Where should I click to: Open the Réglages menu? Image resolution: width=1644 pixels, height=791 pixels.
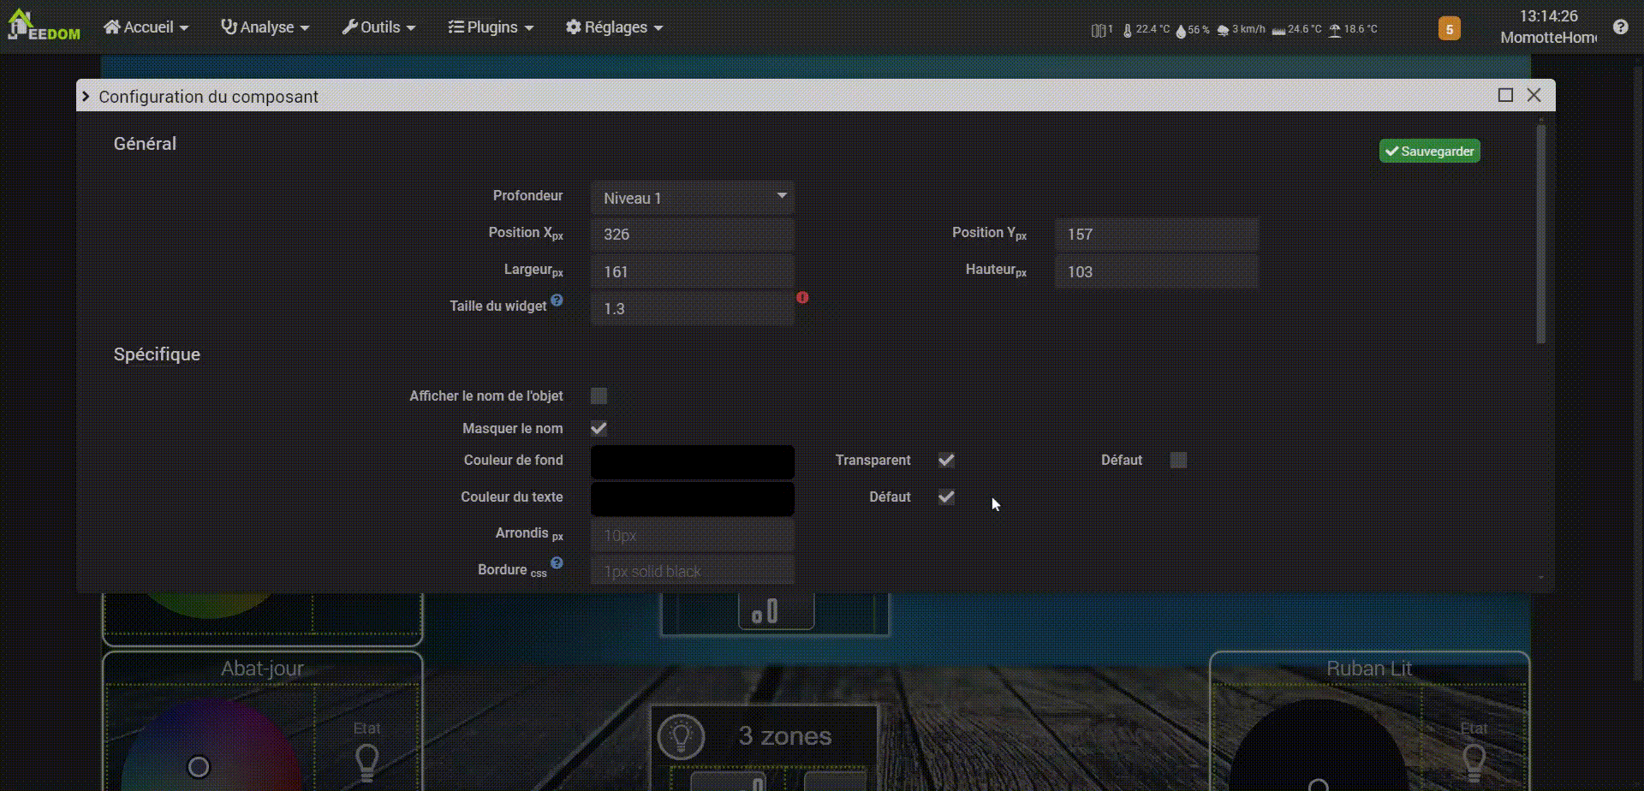coord(614,27)
